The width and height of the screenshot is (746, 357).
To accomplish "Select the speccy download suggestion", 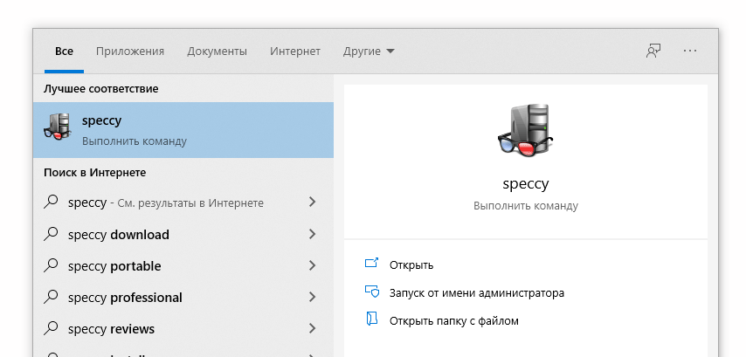I will click(x=183, y=234).
